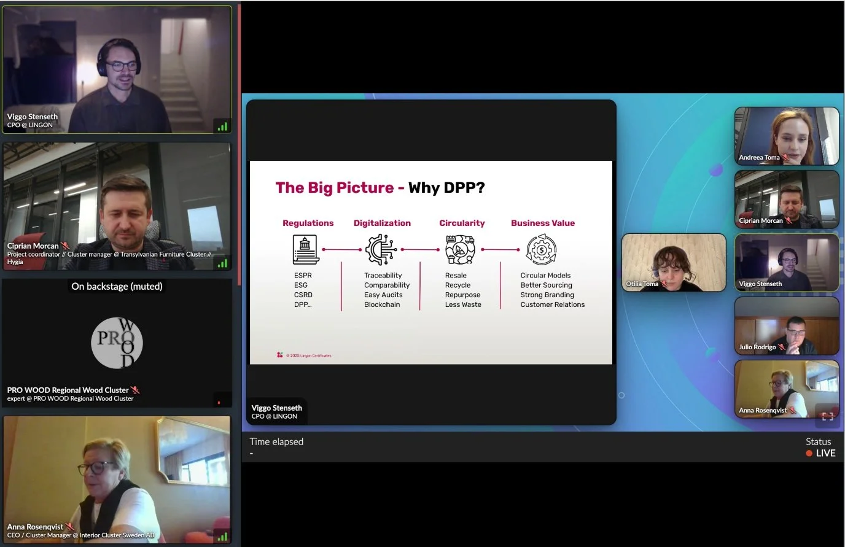Click the muted mic icon next to PRO WOOD Regional Wood Cluster

(x=135, y=390)
